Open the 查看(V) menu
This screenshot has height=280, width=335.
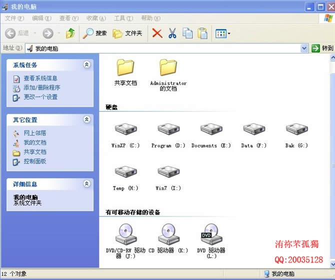pos(68,18)
